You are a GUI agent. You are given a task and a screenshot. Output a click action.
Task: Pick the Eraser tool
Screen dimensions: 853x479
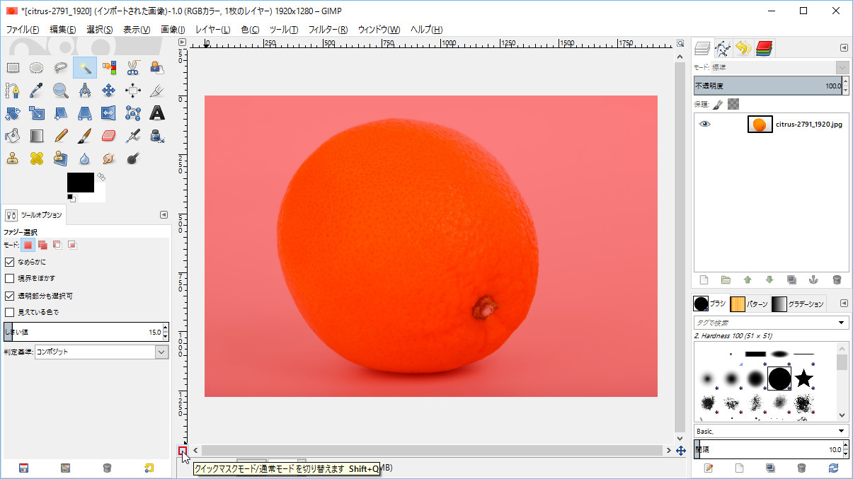108,135
